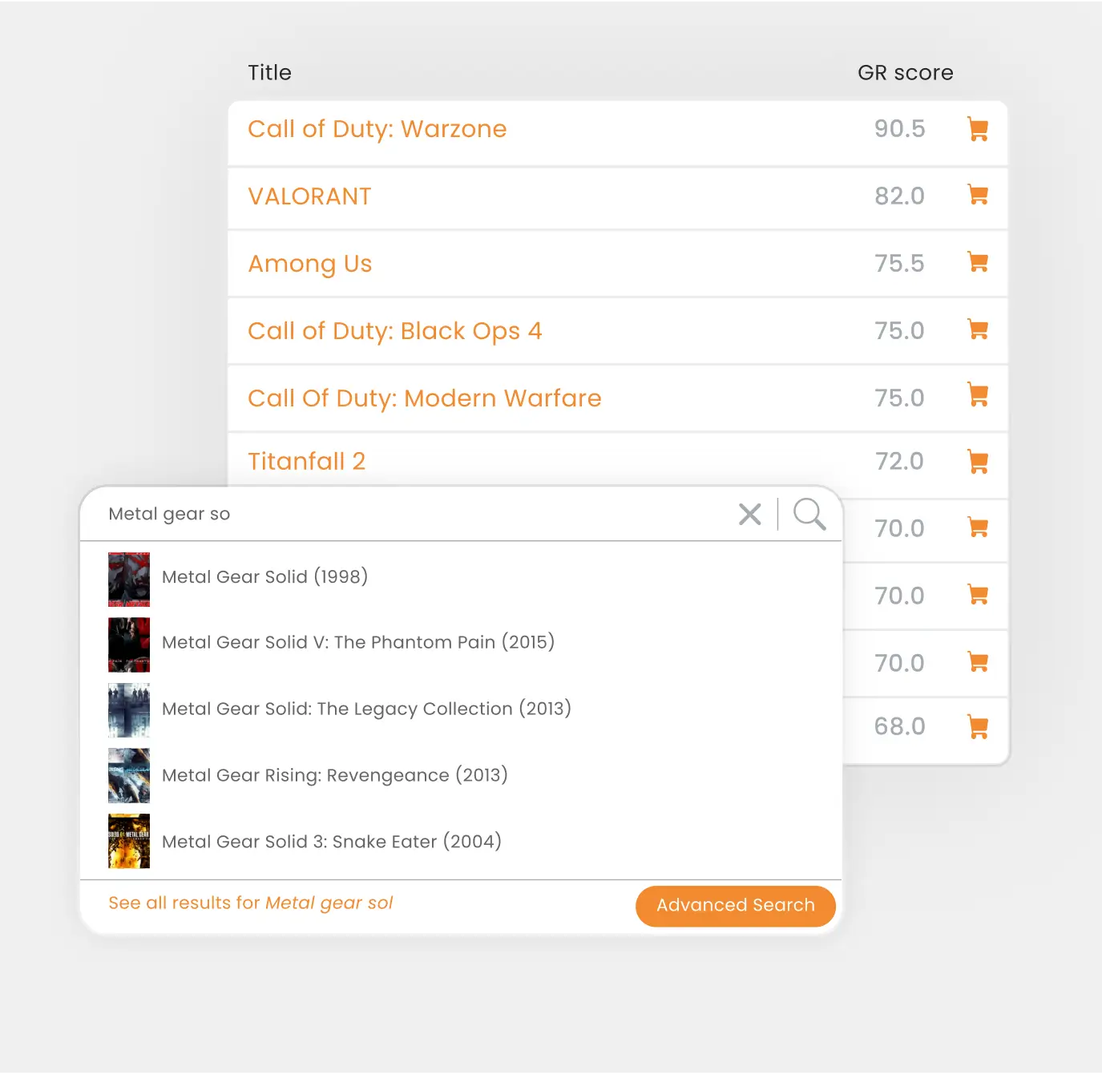Add Call of Duty: Warzone to cart
The width and height of the screenshot is (1102, 1075).
978,129
